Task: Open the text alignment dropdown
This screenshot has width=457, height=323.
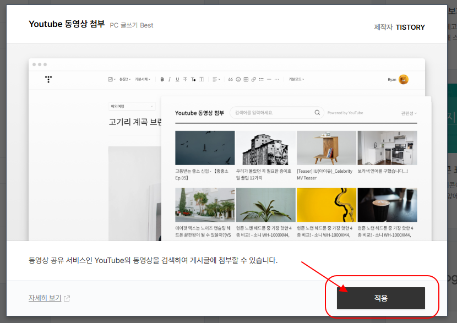Action: 216,79
